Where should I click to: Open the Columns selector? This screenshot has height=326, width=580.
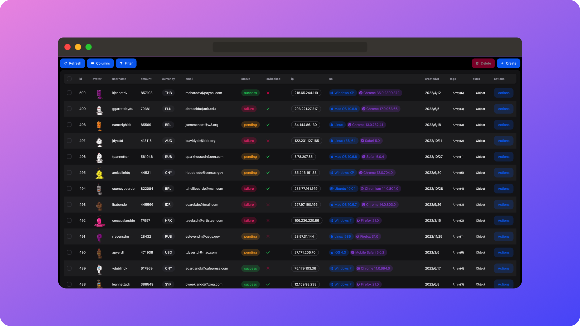point(100,63)
